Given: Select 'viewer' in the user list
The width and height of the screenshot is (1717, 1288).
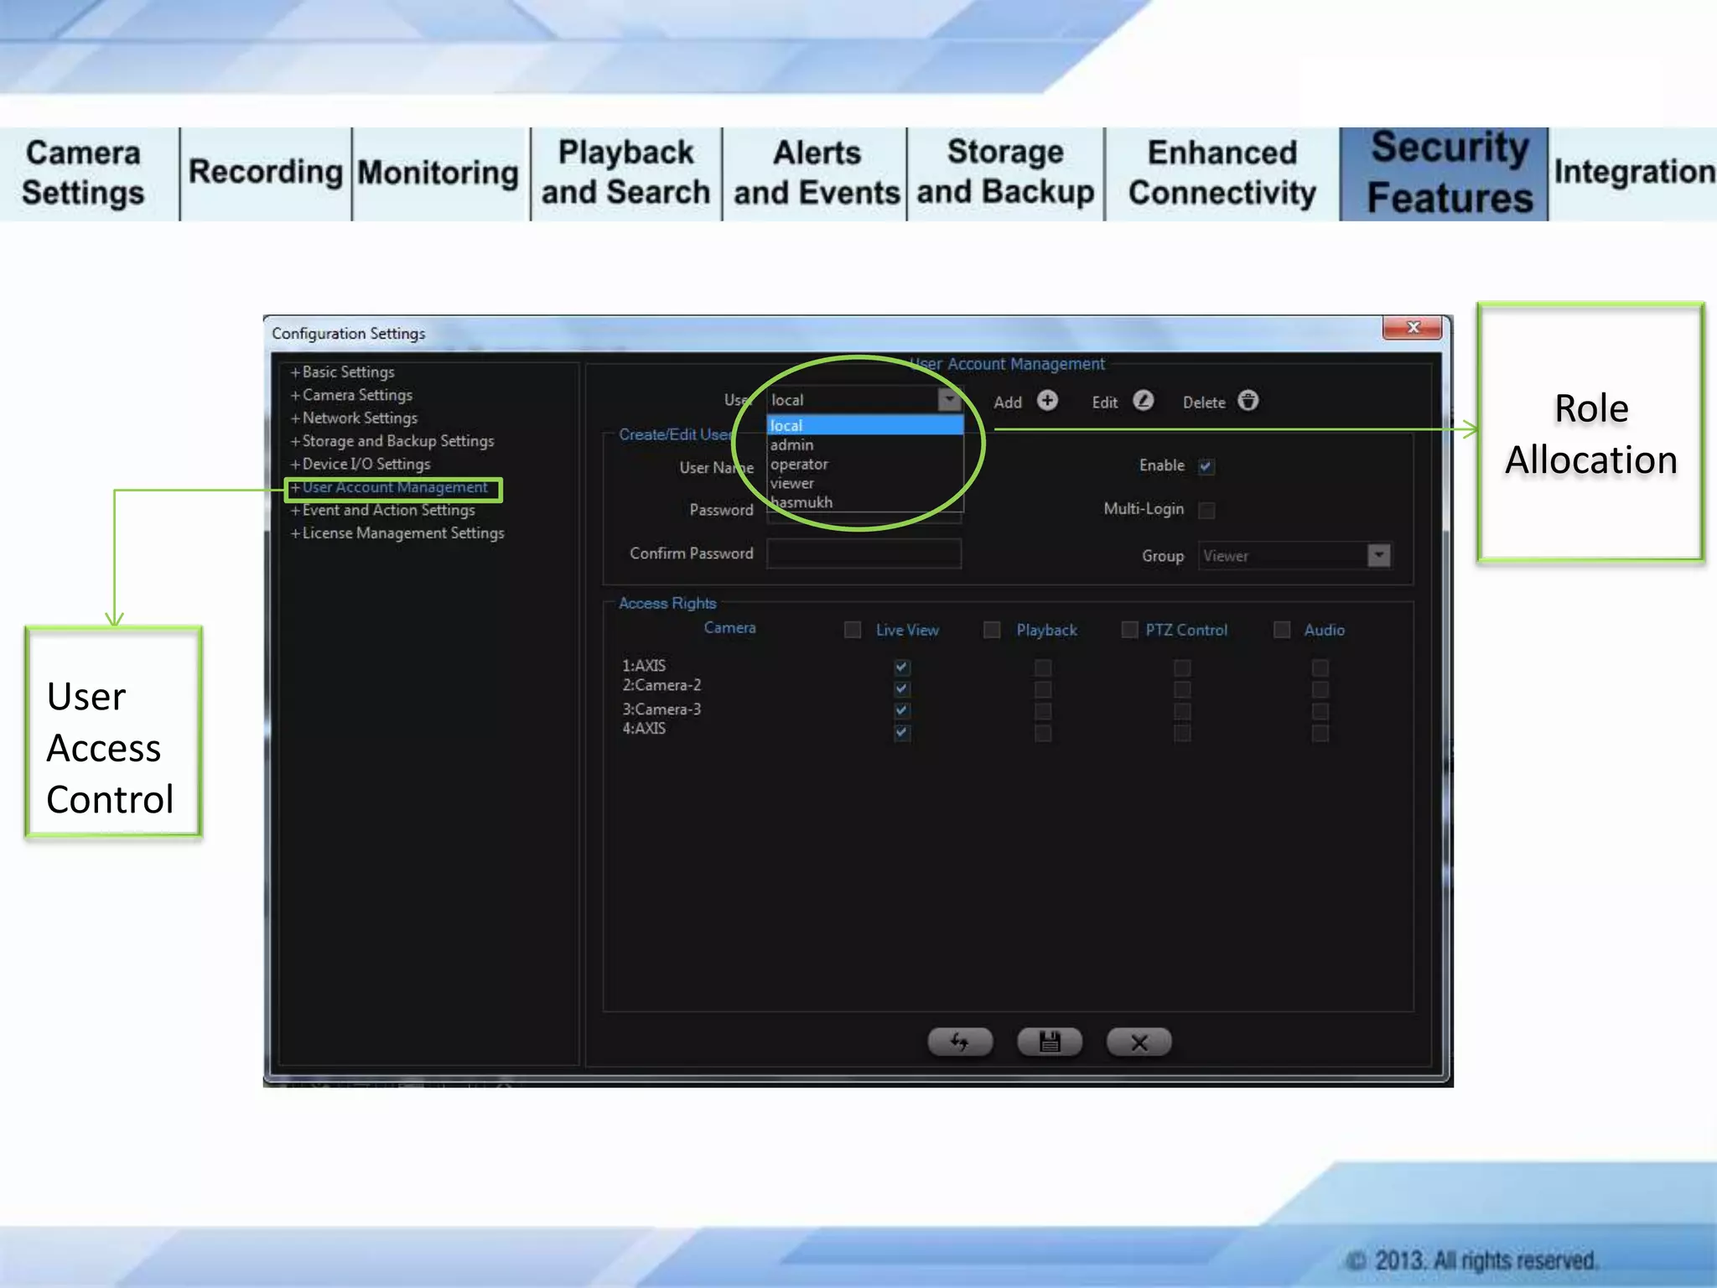Looking at the screenshot, I should 865,484.
